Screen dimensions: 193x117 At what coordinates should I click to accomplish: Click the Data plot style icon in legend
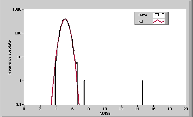[159, 15]
